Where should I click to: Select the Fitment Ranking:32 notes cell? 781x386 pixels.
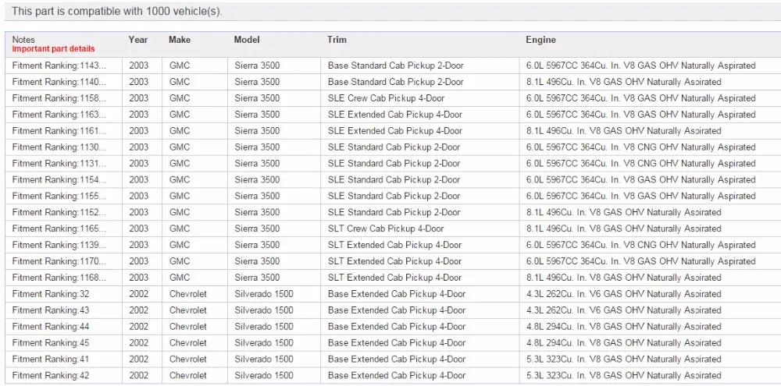tap(64, 294)
